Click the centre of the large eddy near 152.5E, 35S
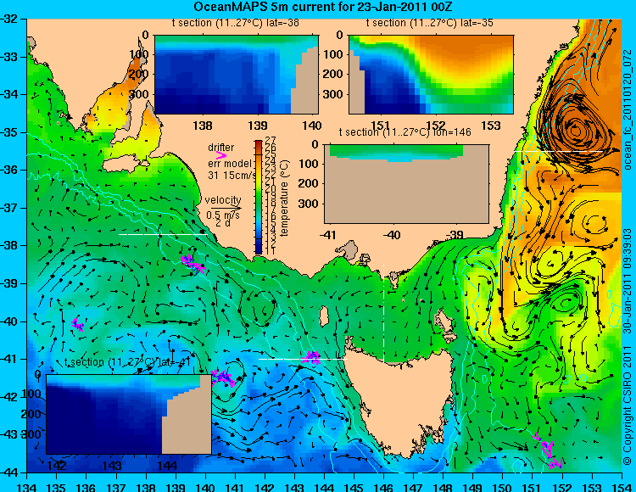The width and height of the screenshot is (636, 492). (576, 131)
